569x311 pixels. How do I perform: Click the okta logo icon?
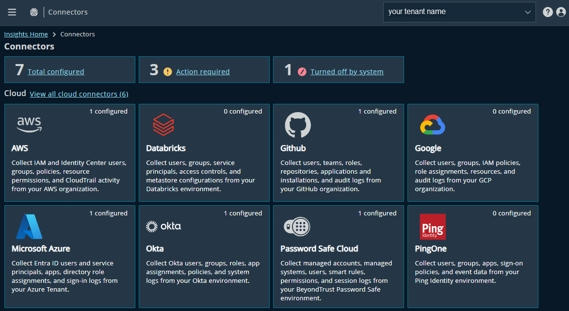[x=163, y=227]
